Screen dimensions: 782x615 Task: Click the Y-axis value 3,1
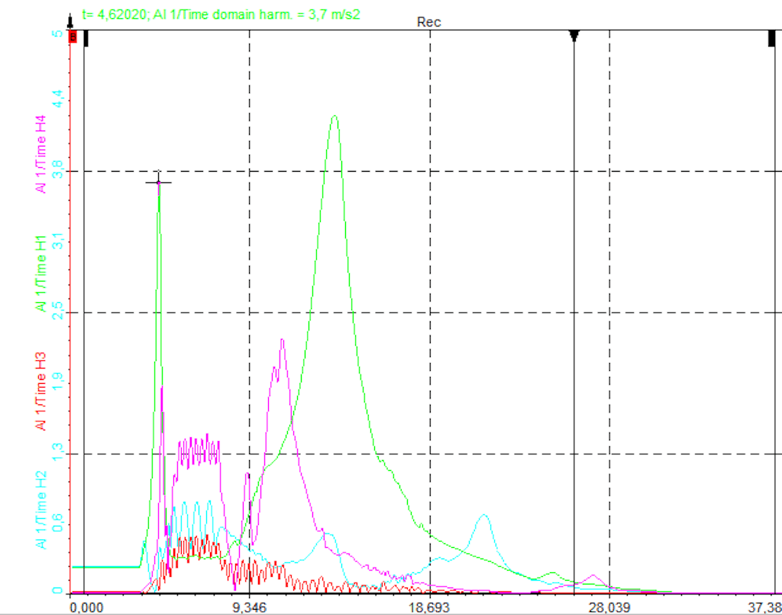click(58, 240)
